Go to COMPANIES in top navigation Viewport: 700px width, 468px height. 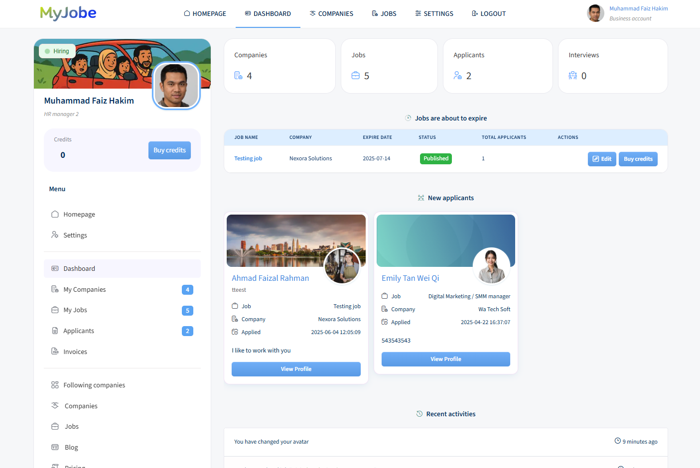[x=331, y=13]
